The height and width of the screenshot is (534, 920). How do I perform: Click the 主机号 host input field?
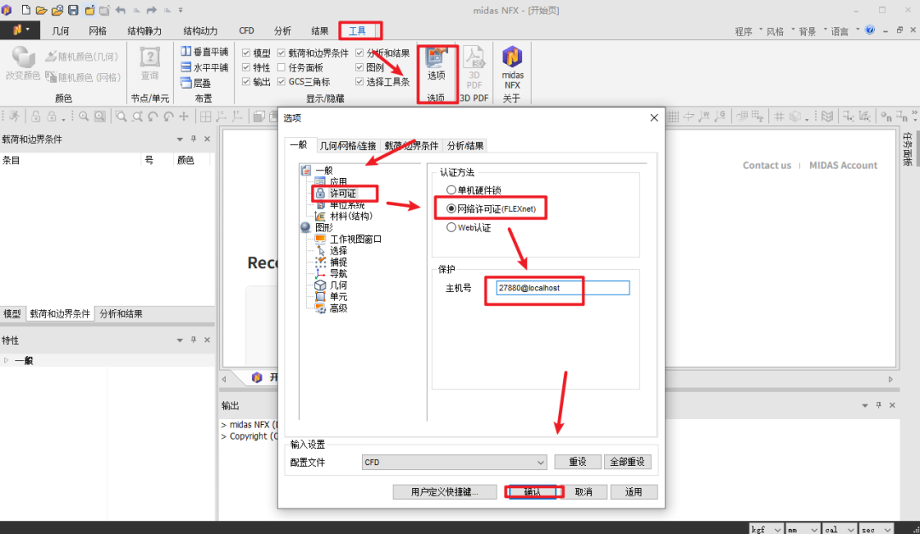562,288
